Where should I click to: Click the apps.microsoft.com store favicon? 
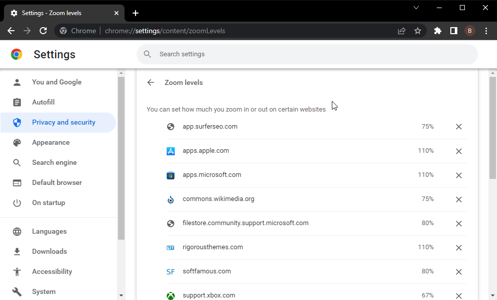tap(171, 175)
